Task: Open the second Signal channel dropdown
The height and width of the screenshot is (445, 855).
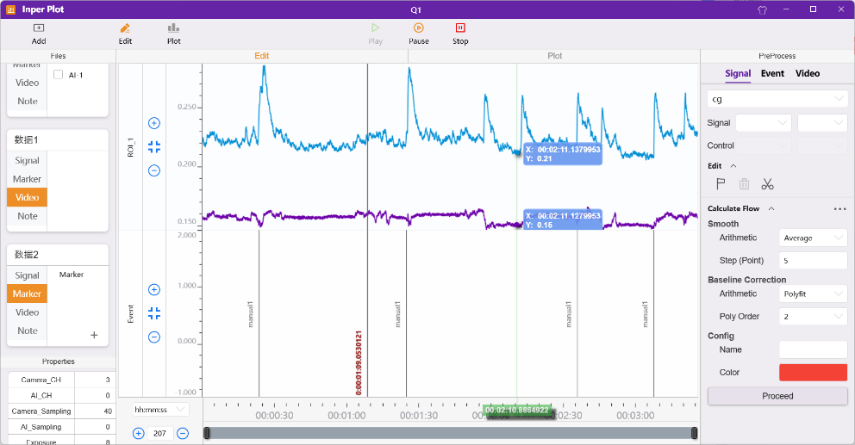Action: [x=823, y=122]
